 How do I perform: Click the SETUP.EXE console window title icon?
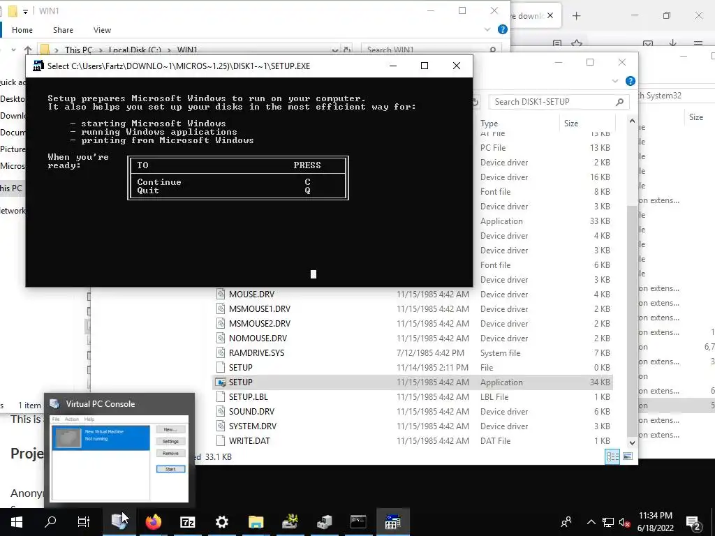tap(38, 66)
